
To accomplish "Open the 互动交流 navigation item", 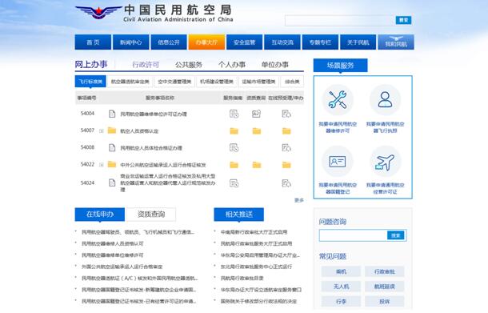I will point(282,42).
